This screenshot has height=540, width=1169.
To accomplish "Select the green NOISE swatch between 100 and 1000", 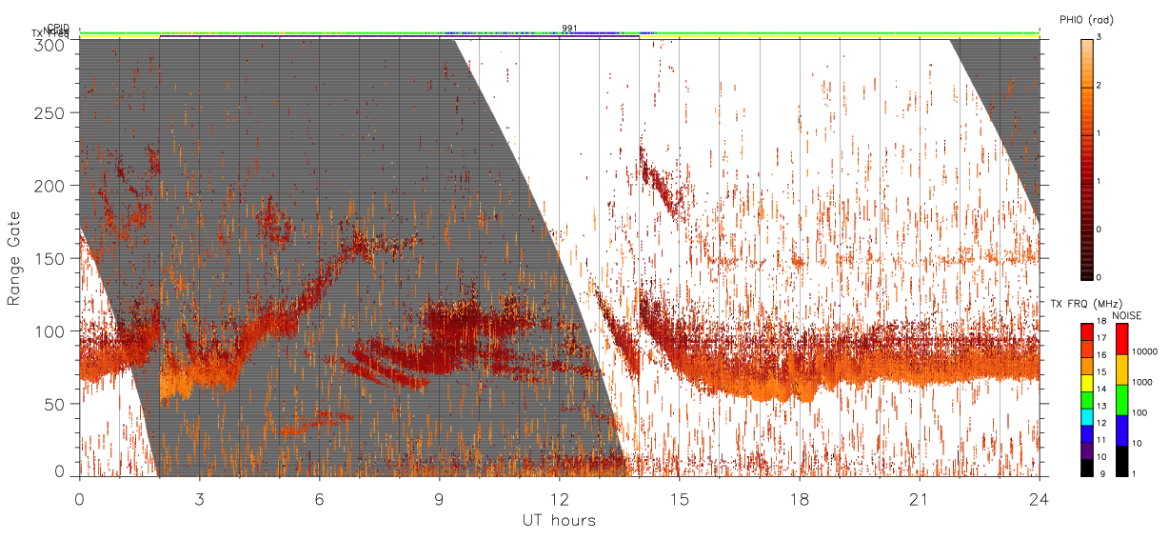I will coord(1122,398).
